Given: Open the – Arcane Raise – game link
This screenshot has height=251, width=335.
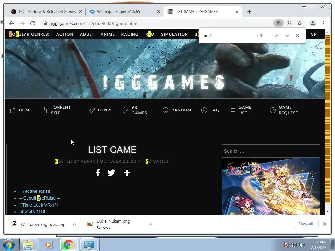Looking at the screenshot, I should click(x=37, y=191).
